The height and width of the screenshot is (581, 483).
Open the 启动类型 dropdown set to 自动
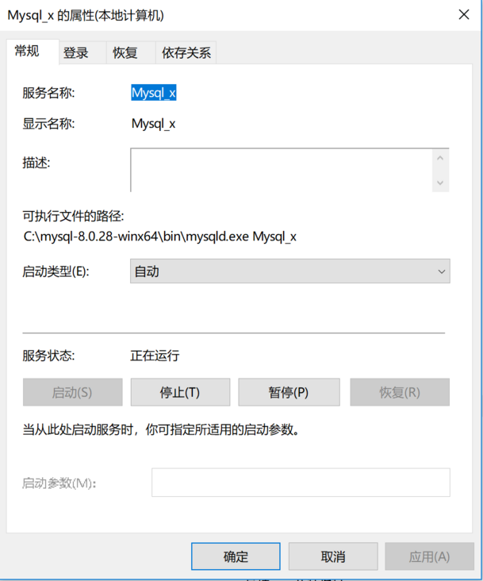pyautogui.click(x=289, y=271)
